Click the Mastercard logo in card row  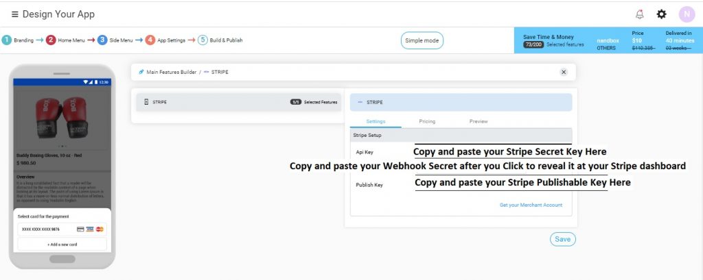pyautogui.click(x=100, y=229)
